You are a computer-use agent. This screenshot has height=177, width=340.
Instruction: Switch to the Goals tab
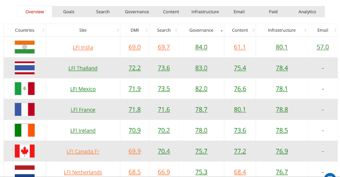point(69,12)
